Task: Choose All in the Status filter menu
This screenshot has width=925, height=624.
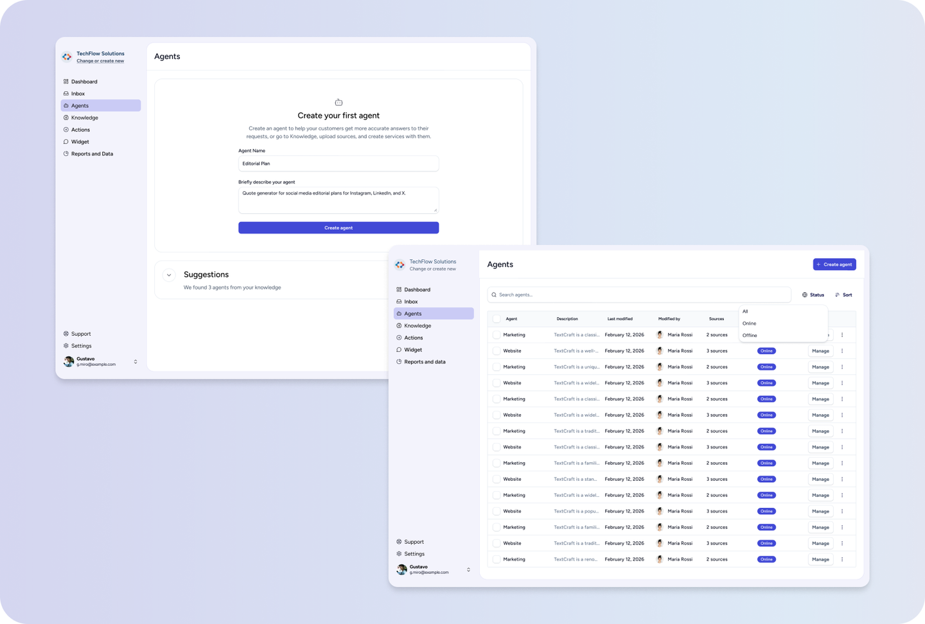Action: [x=782, y=311]
